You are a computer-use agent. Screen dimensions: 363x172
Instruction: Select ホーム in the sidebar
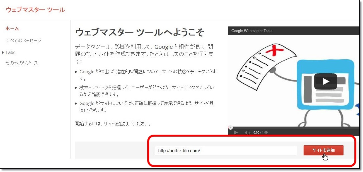[12, 28]
